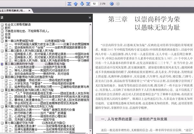The height and width of the screenshot is (134, 194).
Task: Click the bookmark icon beside 第二章以服务人民为荣
Action: tap(2, 51)
